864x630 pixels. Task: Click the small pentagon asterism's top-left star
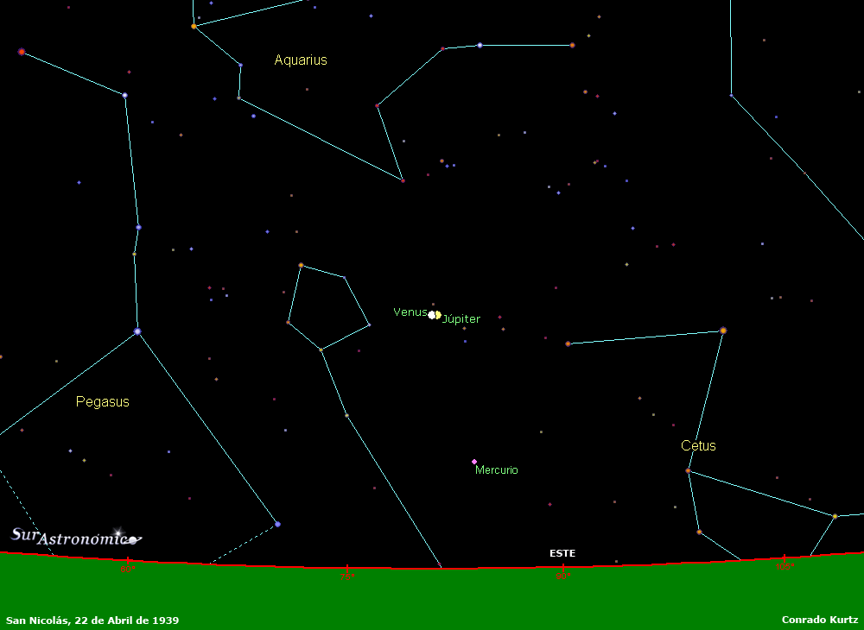point(301,265)
